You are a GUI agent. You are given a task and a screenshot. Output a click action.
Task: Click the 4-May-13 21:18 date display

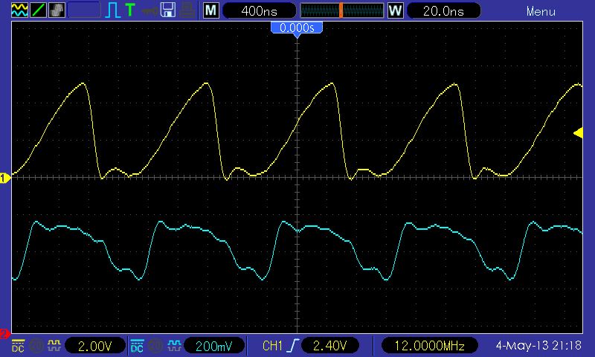click(x=538, y=346)
